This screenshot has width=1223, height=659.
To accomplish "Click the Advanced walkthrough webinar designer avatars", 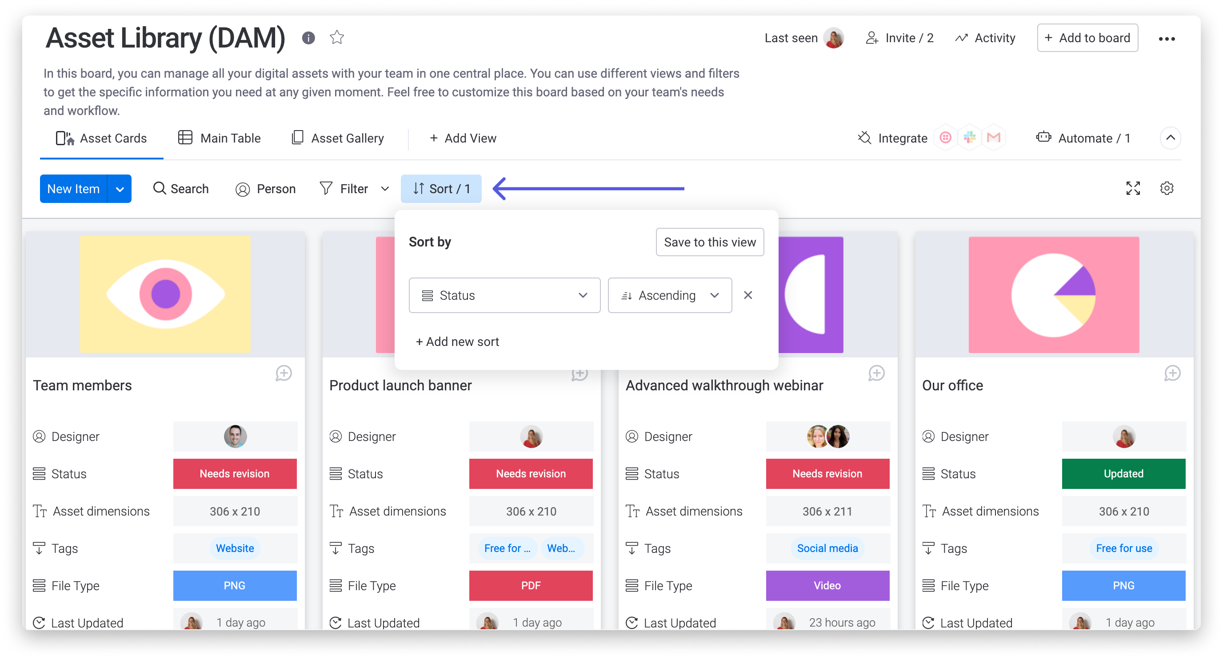I will 828,437.
